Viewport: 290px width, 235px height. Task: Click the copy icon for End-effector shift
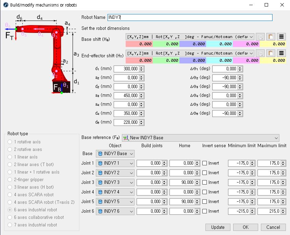(261, 53)
